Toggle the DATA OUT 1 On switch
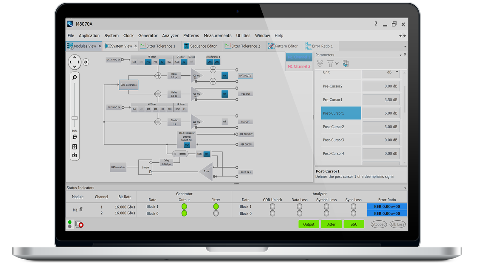Image resolution: width=477 pixels, height=268 pixels. coord(224,76)
